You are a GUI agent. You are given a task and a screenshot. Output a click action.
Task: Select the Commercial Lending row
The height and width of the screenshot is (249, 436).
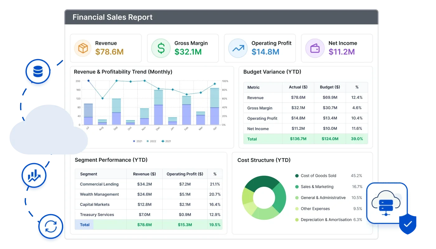tap(149, 184)
